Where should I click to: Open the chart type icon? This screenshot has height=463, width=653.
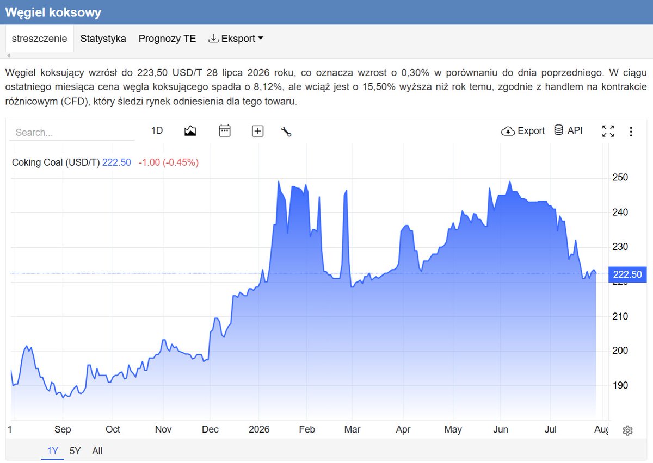click(190, 130)
